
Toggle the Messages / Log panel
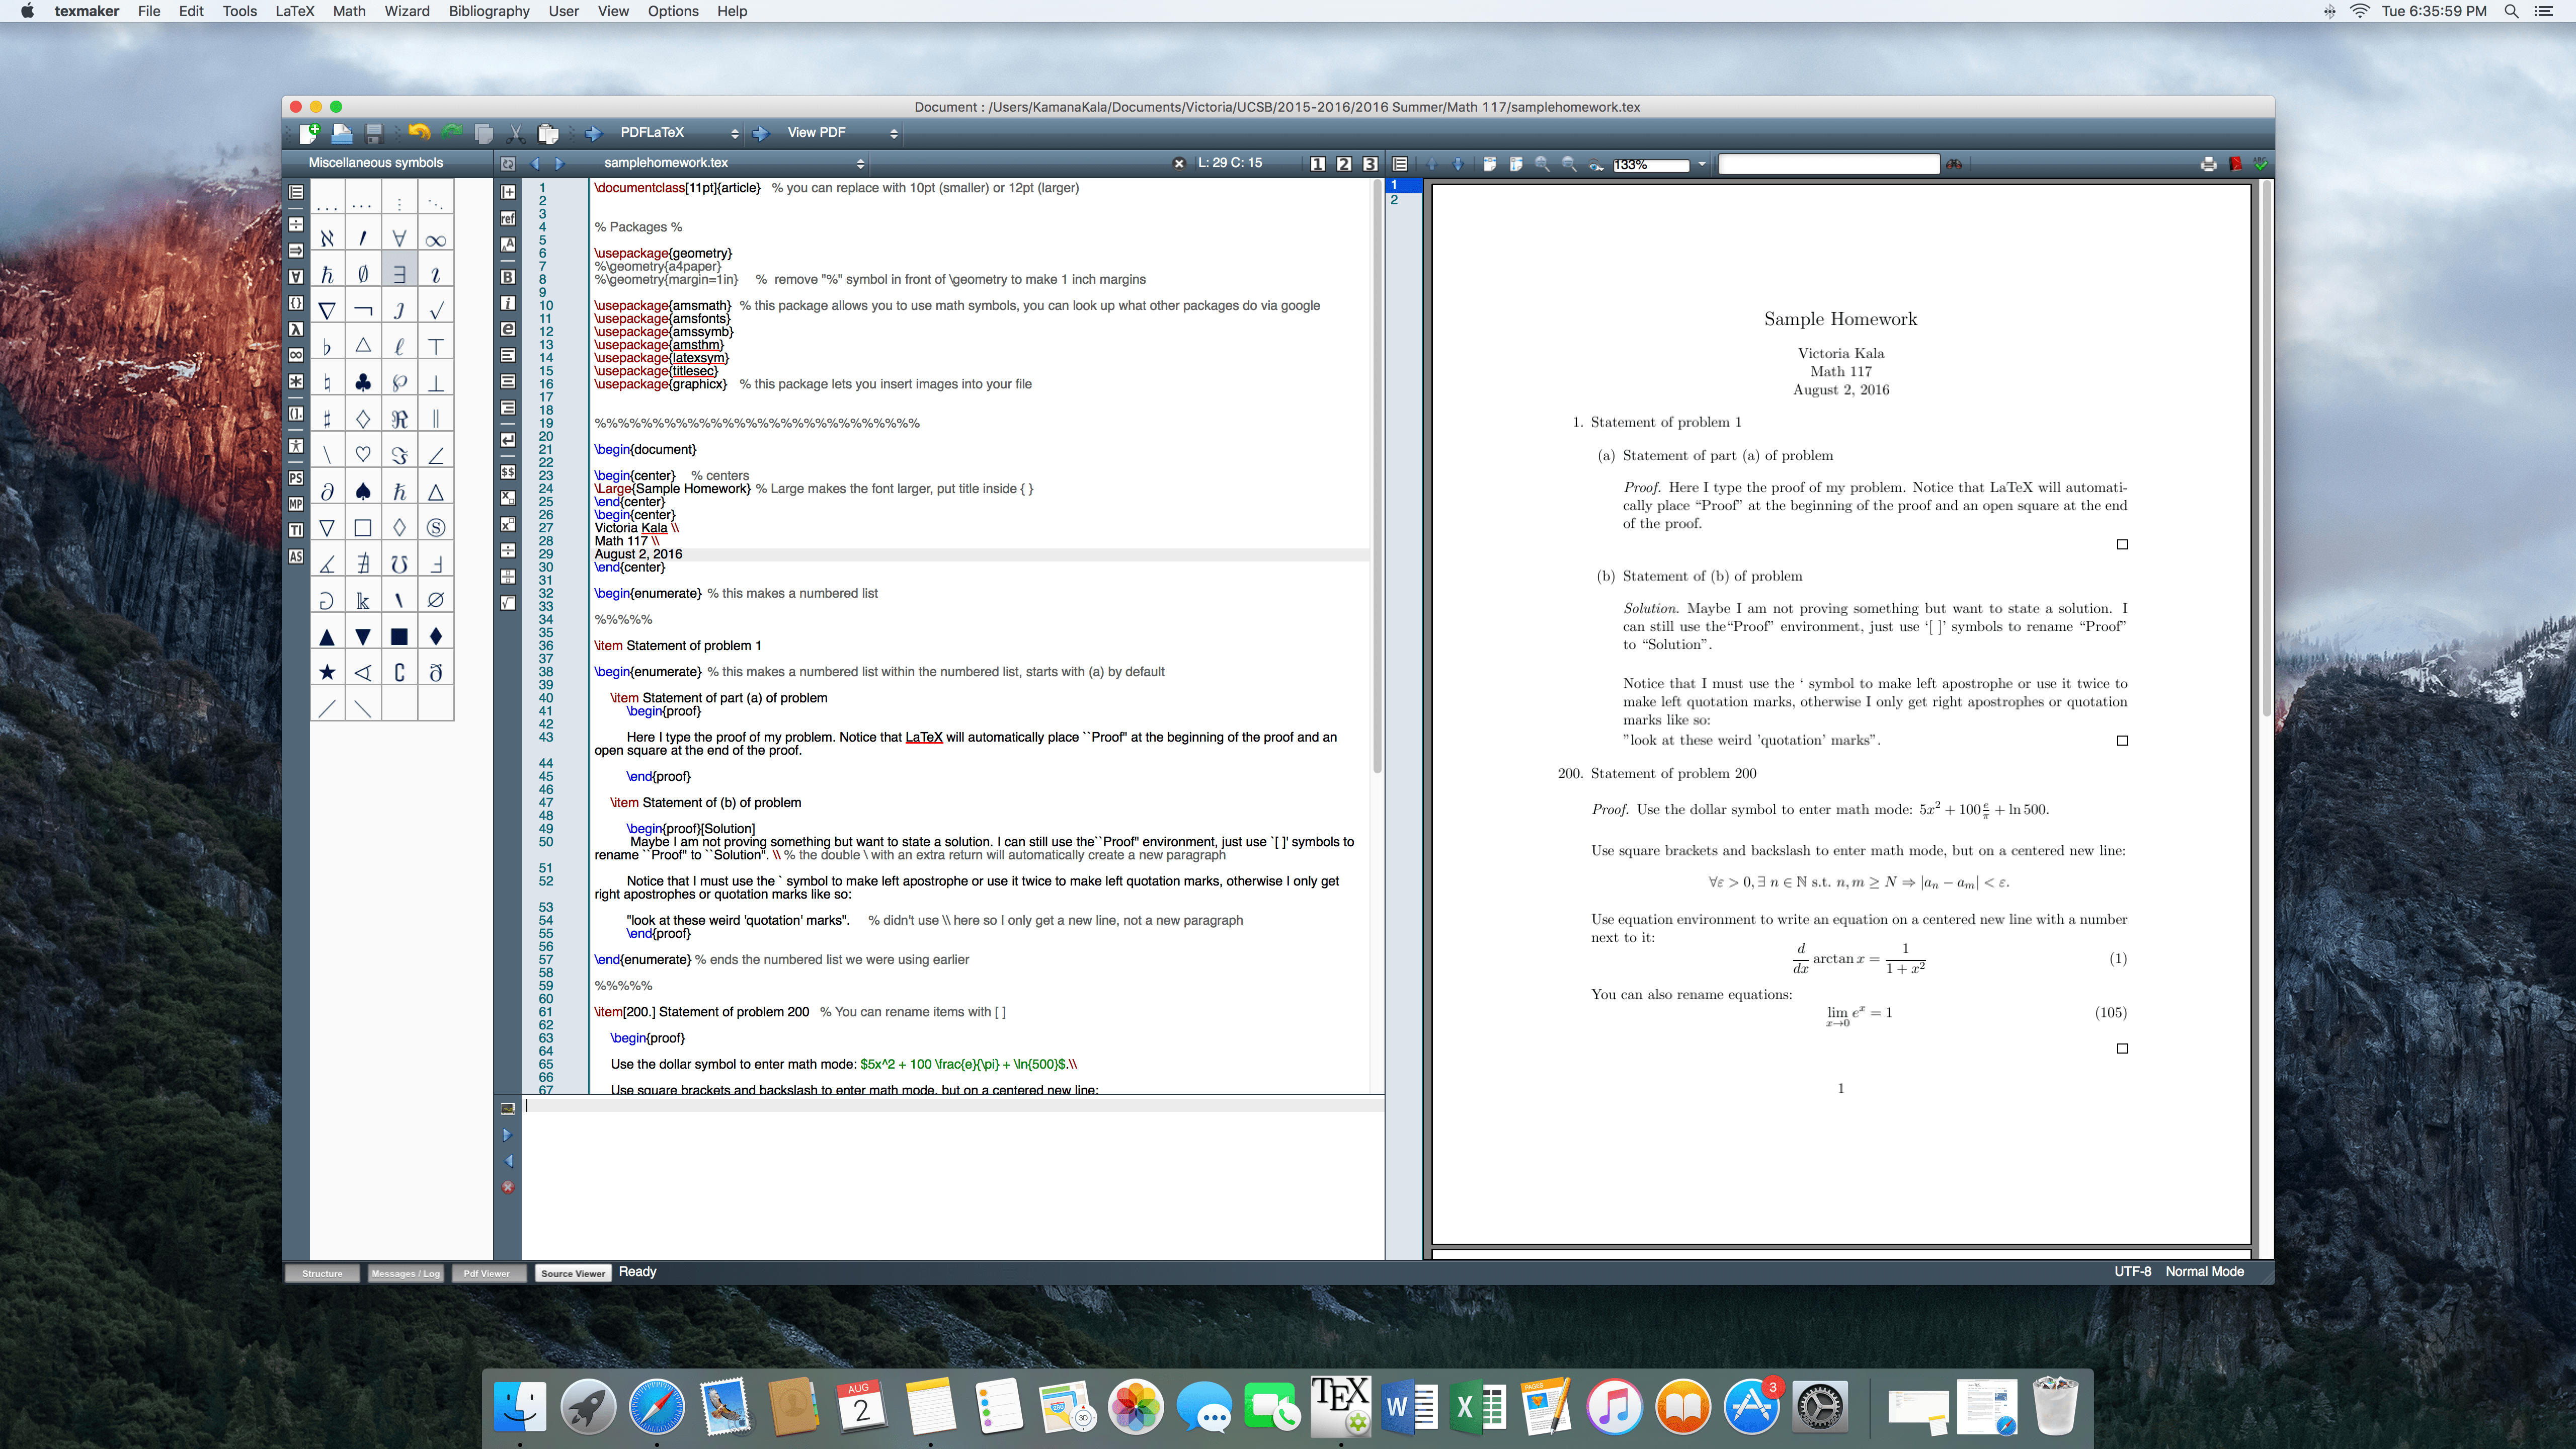tap(405, 1273)
